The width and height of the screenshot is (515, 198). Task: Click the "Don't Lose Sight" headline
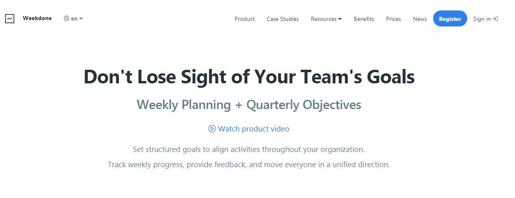(x=249, y=77)
